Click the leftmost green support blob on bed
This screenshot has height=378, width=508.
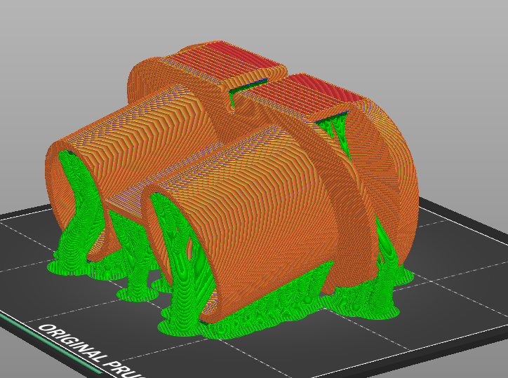60,266
